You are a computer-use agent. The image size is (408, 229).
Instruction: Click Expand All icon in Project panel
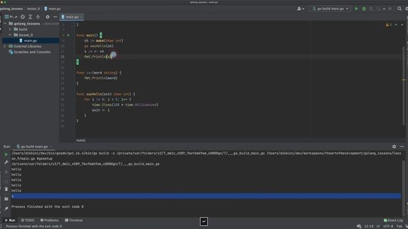click(30, 17)
